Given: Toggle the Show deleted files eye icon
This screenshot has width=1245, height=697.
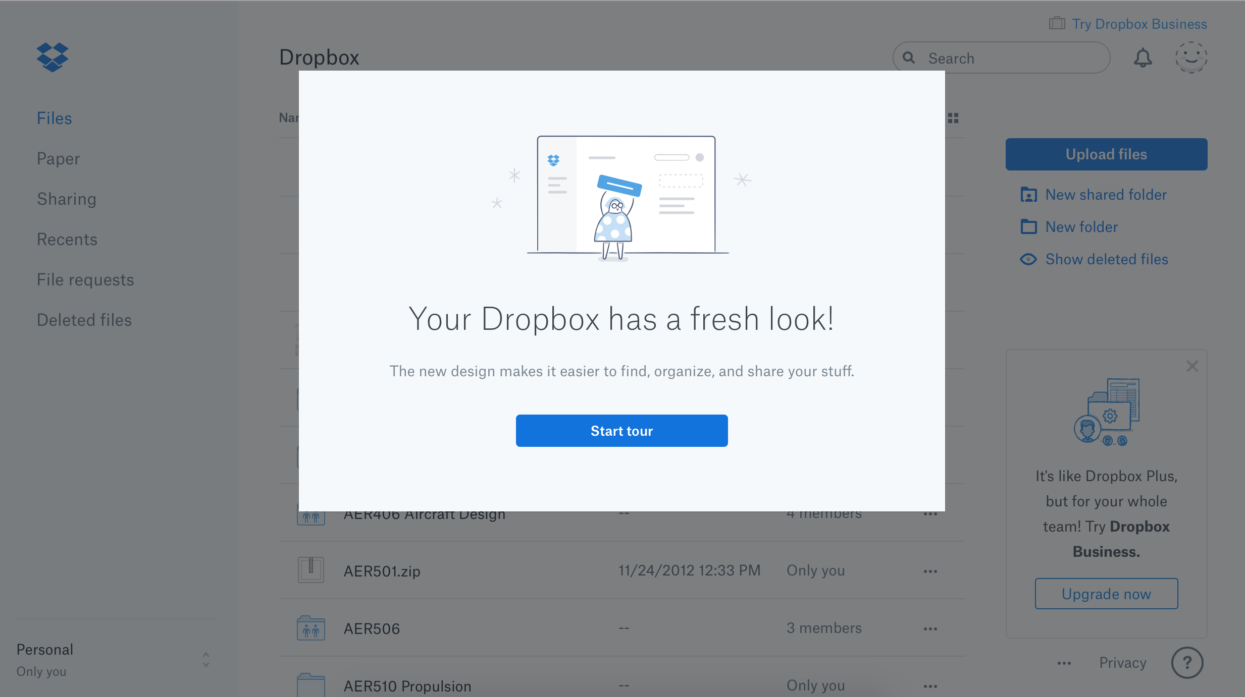Looking at the screenshot, I should (1028, 259).
